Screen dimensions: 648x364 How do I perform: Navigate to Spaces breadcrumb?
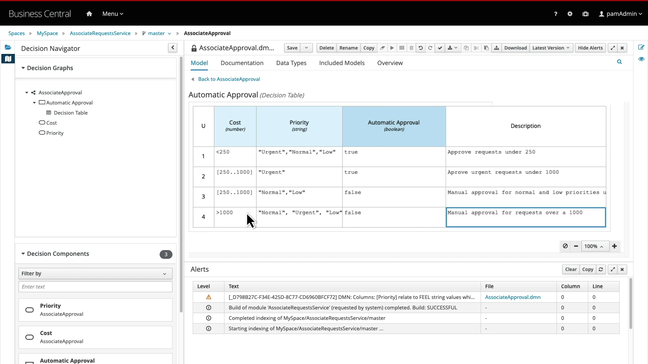pos(17,33)
